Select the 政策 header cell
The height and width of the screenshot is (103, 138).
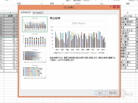point(10,16)
